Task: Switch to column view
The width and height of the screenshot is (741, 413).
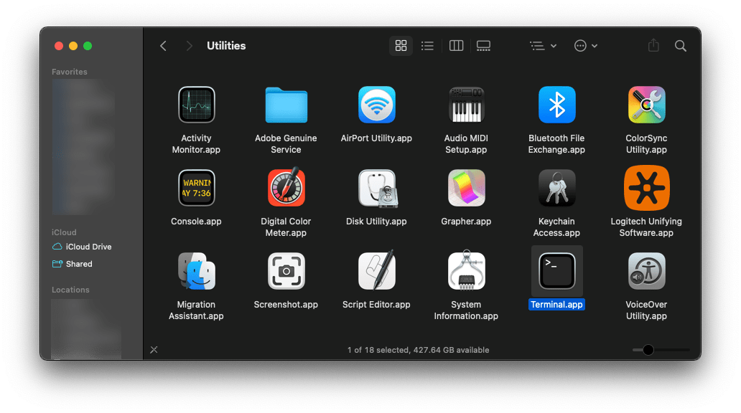Action: [x=456, y=46]
